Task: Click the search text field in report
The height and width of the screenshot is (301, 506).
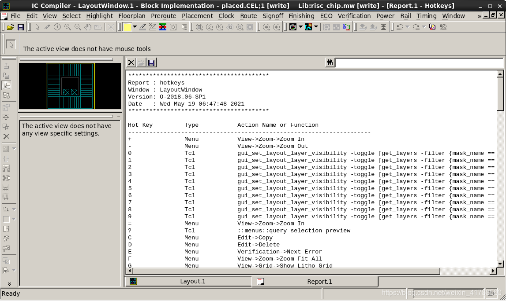Action: point(419,63)
